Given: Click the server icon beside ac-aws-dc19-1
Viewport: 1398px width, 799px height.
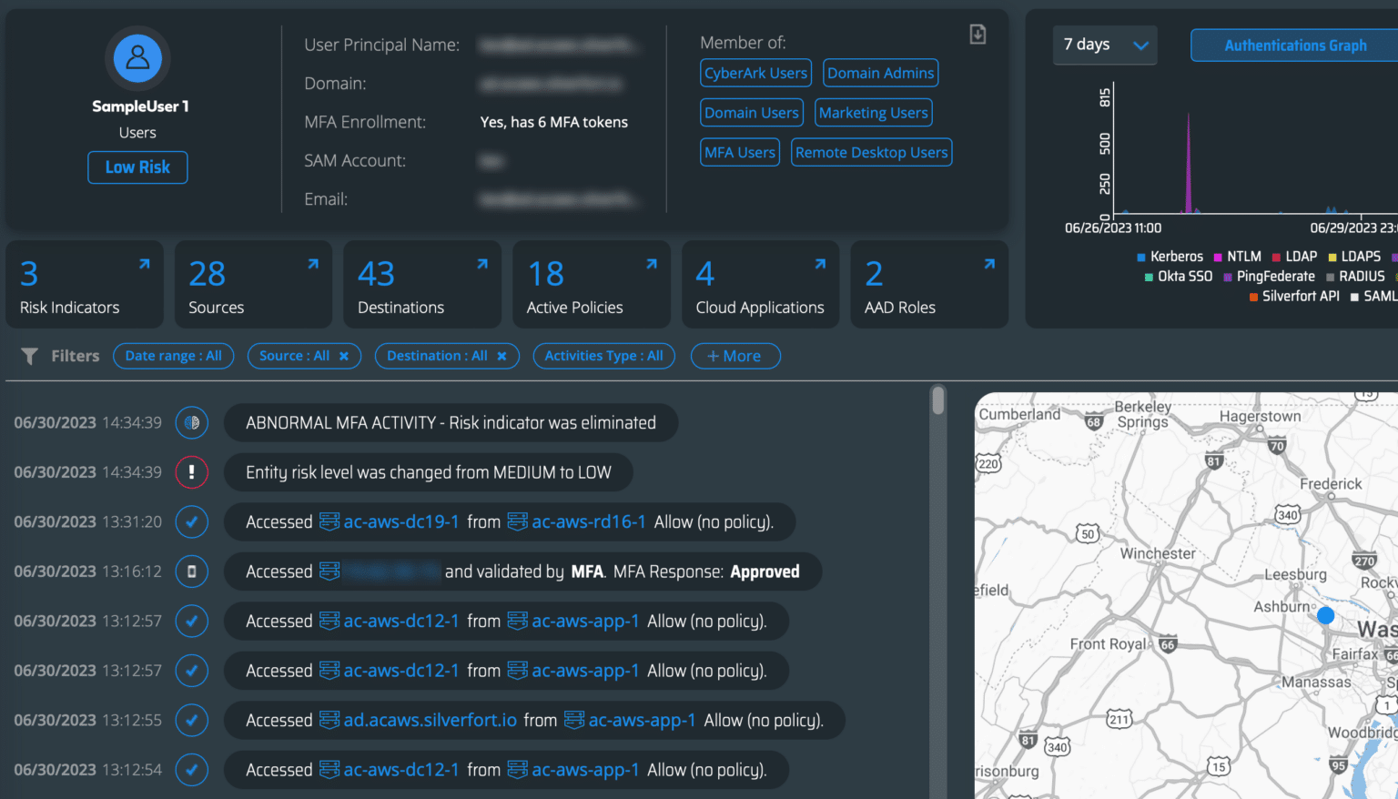Looking at the screenshot, I should (328, 521).
